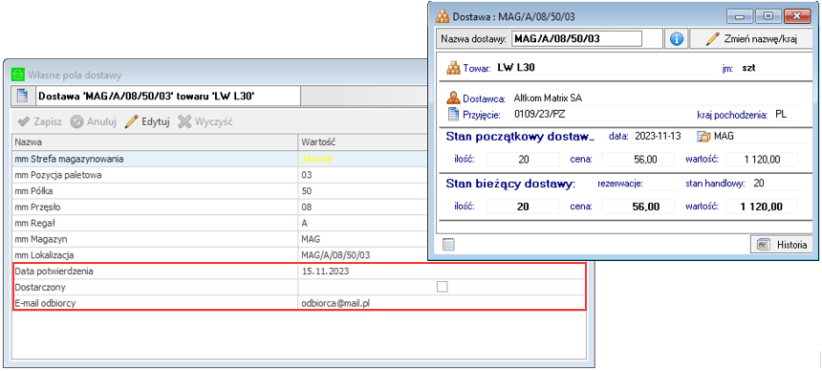
Task: Click the Stan początkowy cena field
Action: coord(638,160)
